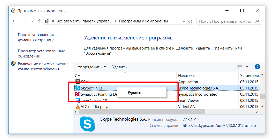This screenshot has width=273, height=140.
Task: Choose Удалить in the context menu
Action: (135, 93)
